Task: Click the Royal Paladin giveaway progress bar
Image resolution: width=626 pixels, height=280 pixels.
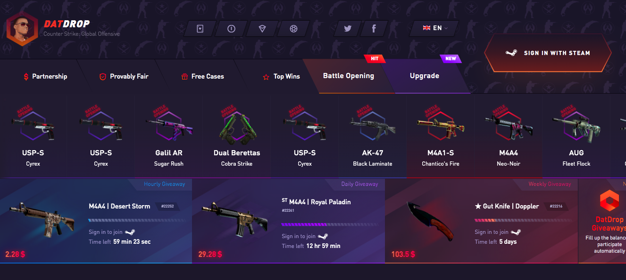Action: point(330,224)
